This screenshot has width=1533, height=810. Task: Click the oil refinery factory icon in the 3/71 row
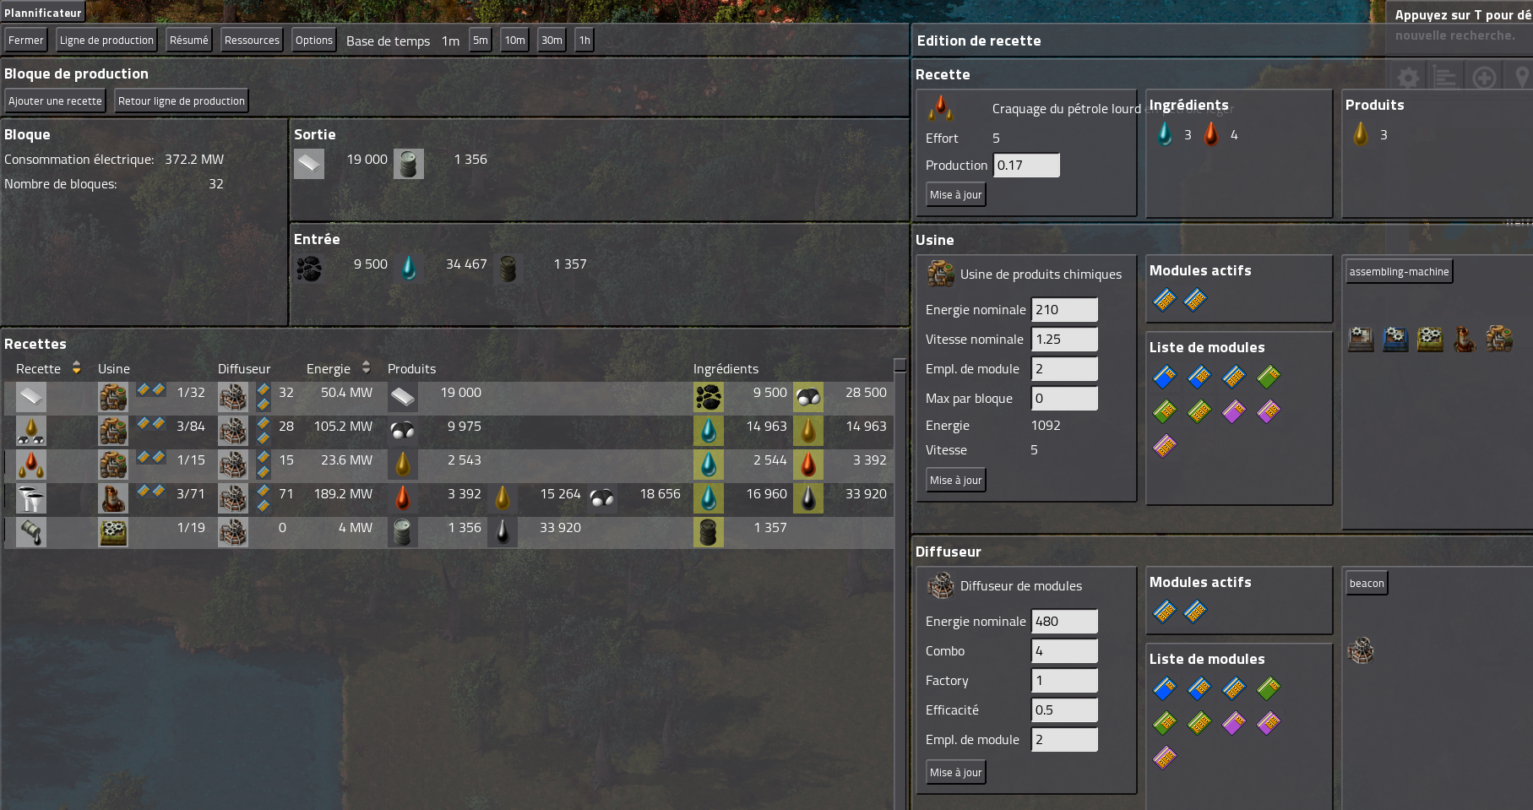pyautogui.click(x=113, y=498)
